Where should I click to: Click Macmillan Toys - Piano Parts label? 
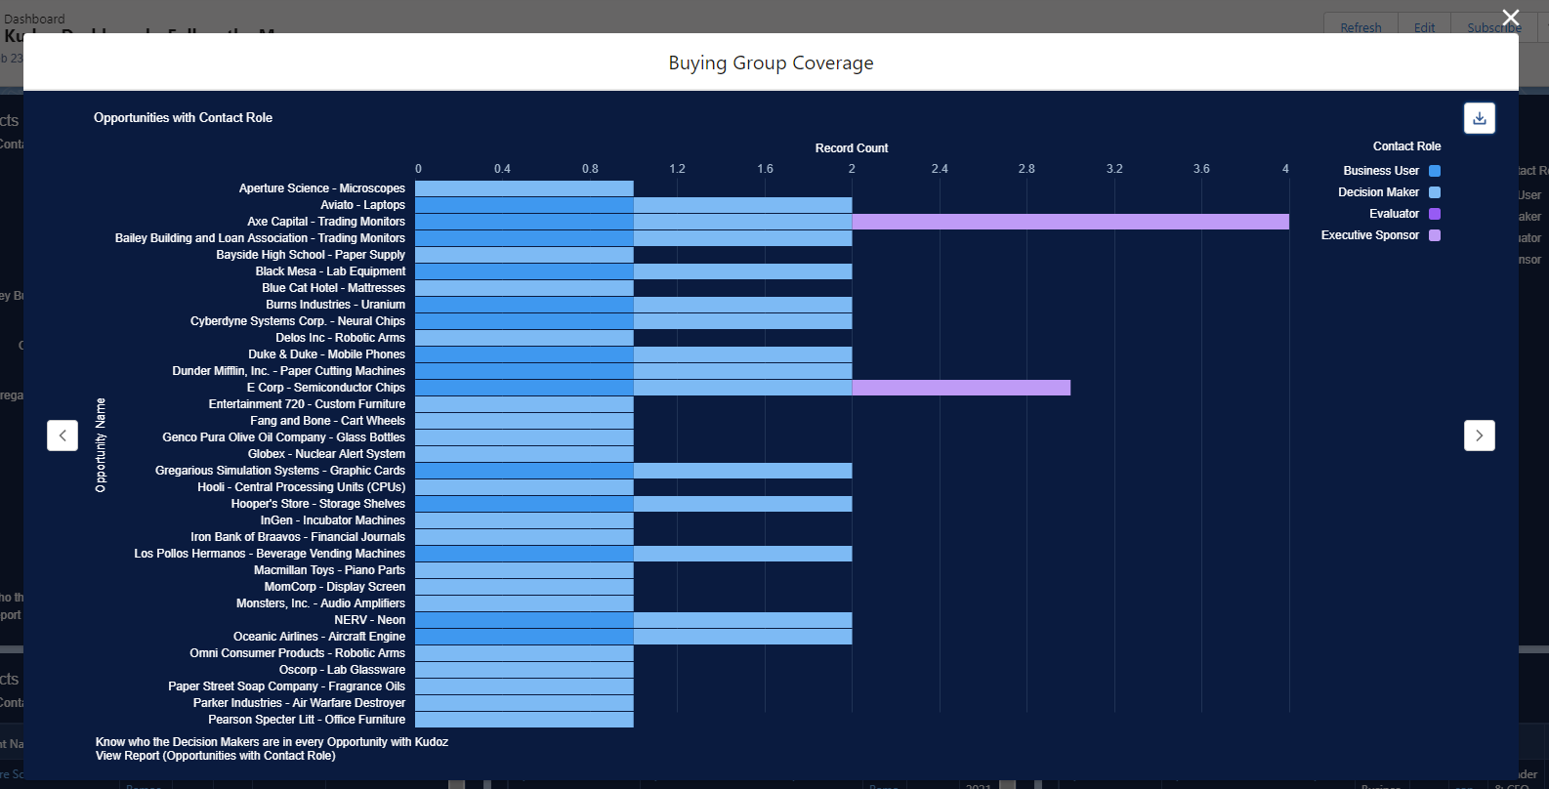click(329, 570)
